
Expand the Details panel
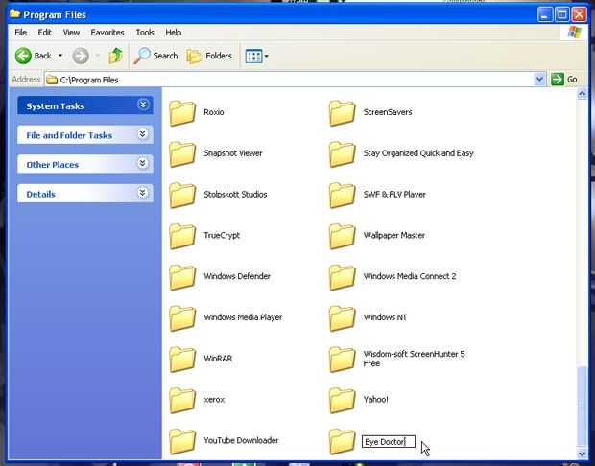tap(143, 193)
